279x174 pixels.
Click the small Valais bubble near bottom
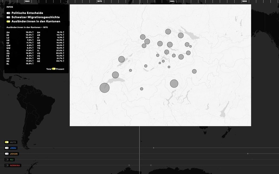[x=142, y=89]
